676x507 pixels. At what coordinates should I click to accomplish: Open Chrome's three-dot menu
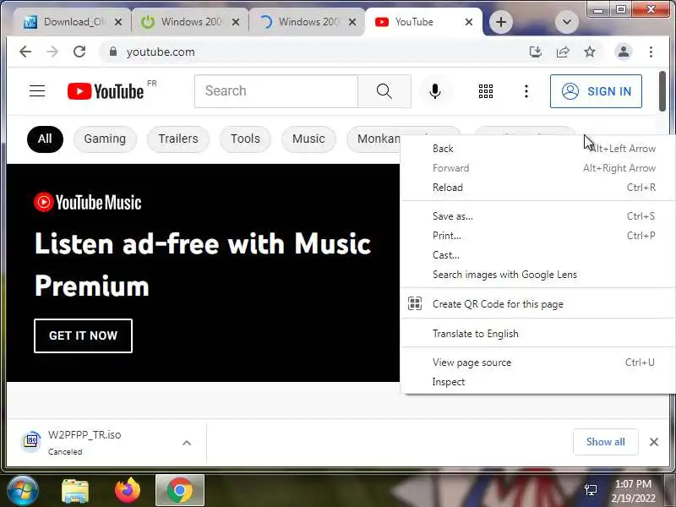click(x=651, y=52)
